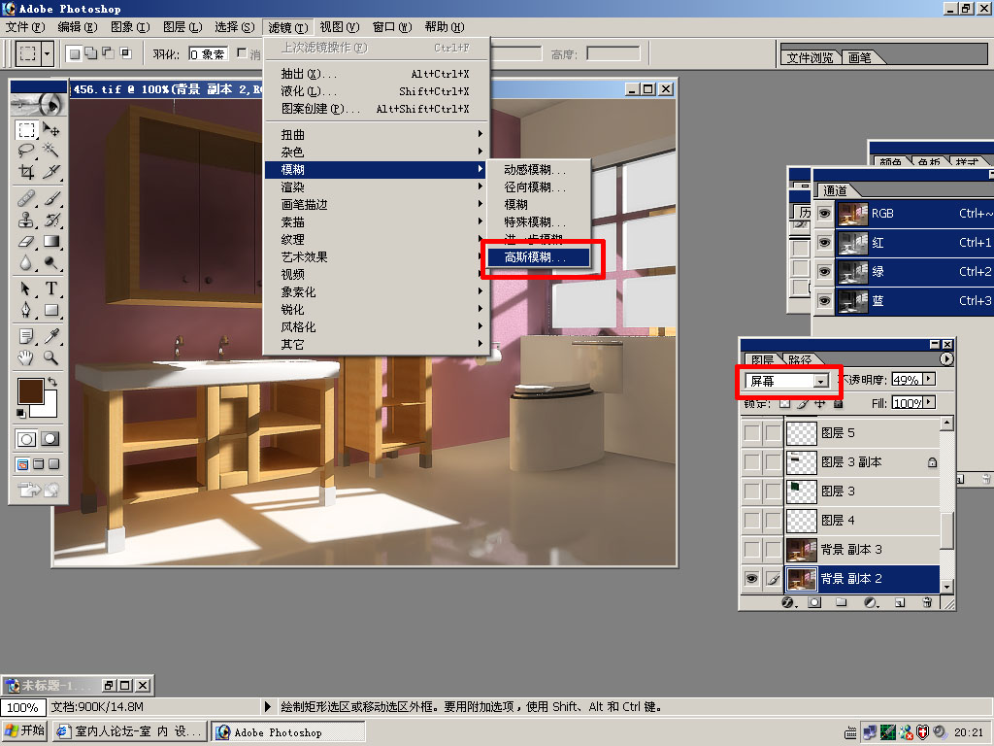Select the Clone Stamp tool
994x746 pixels.
click(x=26, y=220)
